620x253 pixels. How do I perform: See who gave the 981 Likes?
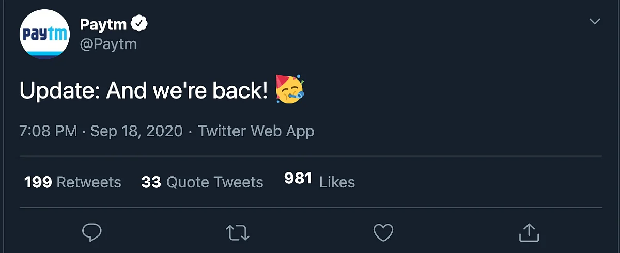[x=319, y=181]
